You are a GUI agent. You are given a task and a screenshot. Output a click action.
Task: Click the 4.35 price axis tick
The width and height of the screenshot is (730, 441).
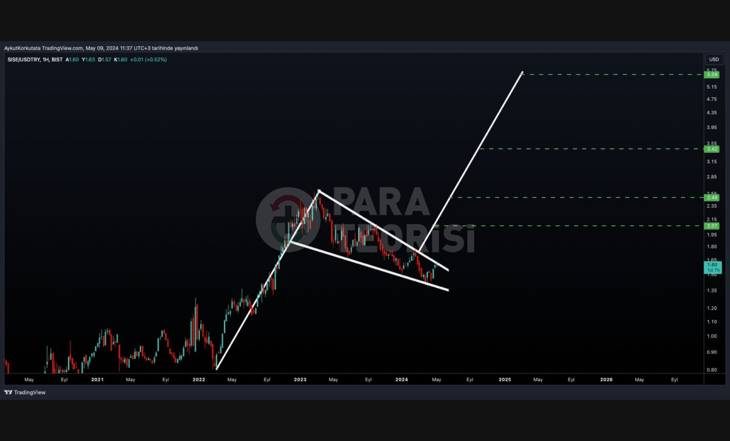(x=712, y=112)
